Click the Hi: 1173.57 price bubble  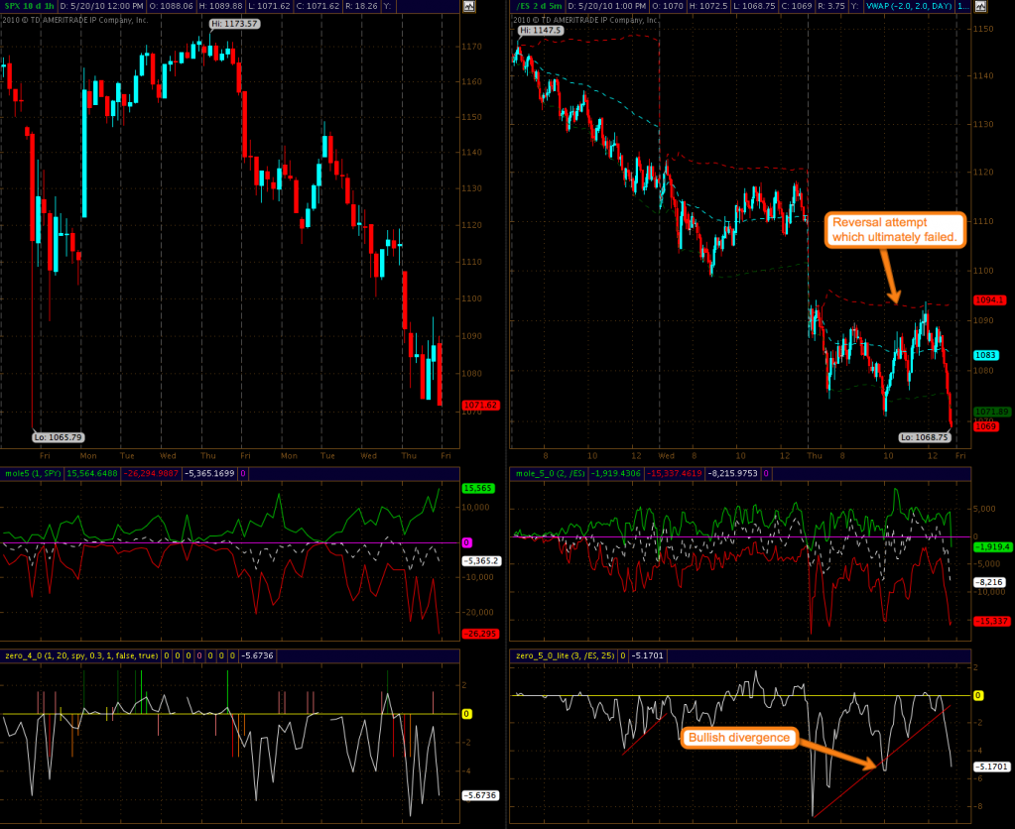234,23
